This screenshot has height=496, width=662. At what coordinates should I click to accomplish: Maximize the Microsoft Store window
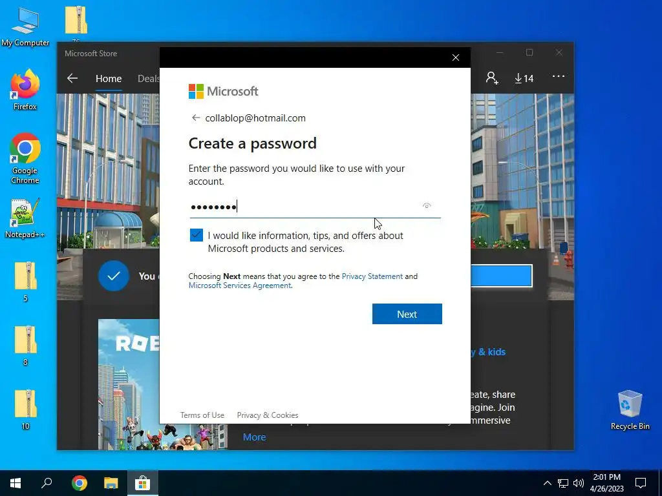[529, 53]
